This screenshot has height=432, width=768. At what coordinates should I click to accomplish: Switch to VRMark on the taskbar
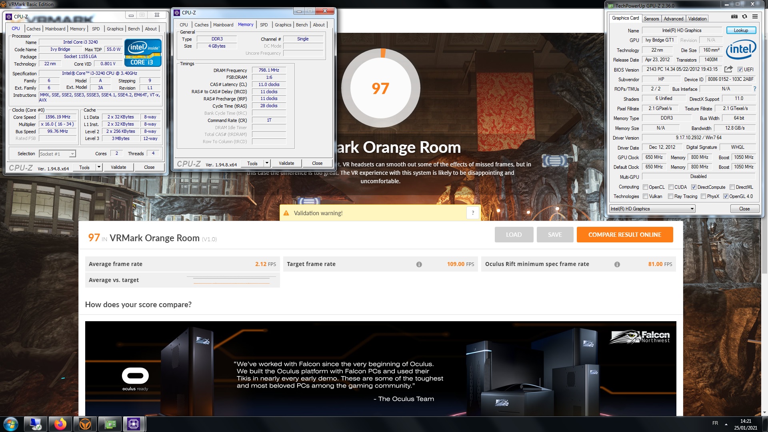point(85,424)
